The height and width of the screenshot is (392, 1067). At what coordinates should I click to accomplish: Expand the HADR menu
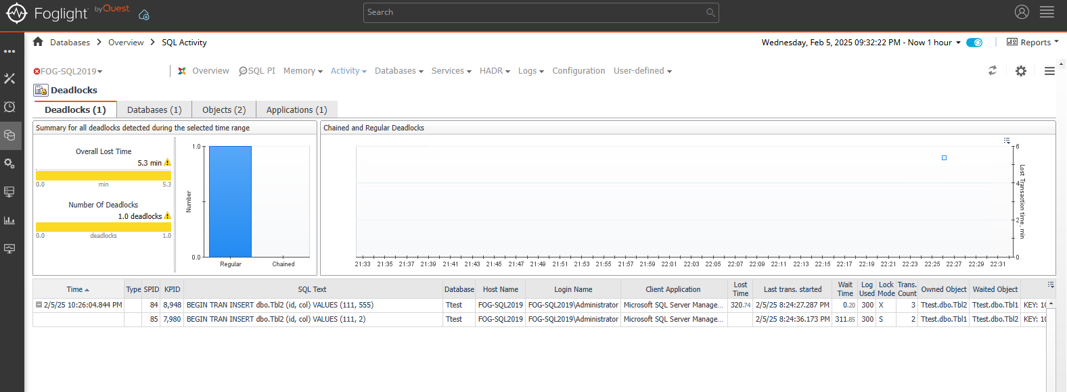pyautogui.click(x=495, y=71)
